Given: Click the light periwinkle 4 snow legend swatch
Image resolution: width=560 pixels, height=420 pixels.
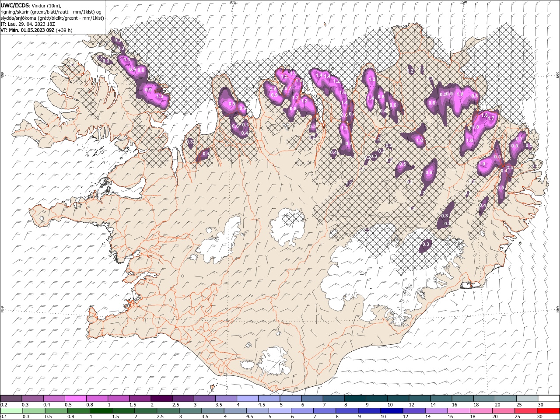Looking at the screenshot, I should (248, 399).
